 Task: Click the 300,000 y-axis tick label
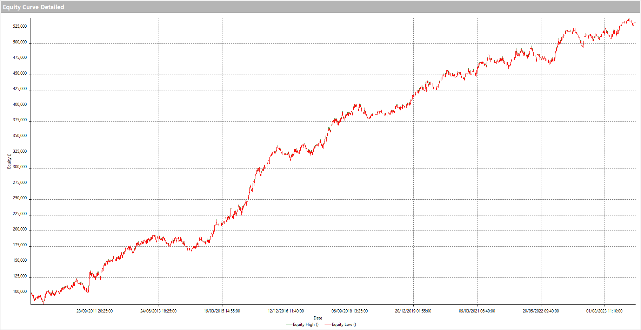20,167
